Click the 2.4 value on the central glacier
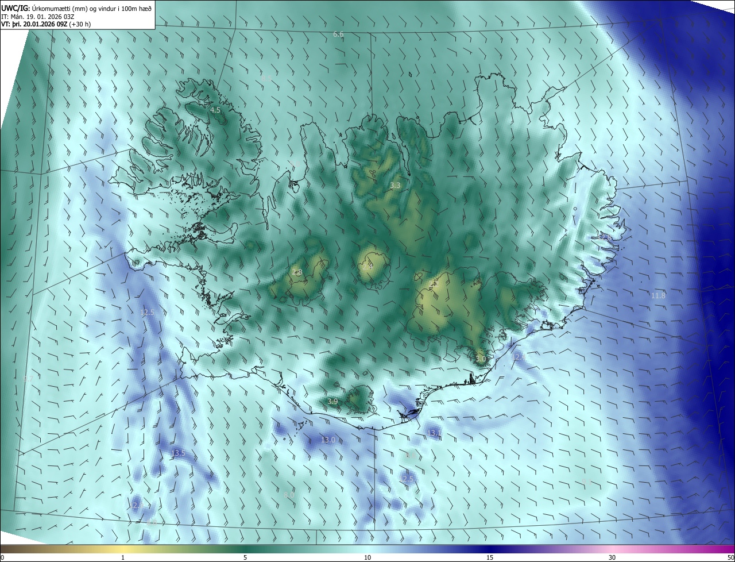The height and width of the screenshot is (562, 735). tap(367, 267)
